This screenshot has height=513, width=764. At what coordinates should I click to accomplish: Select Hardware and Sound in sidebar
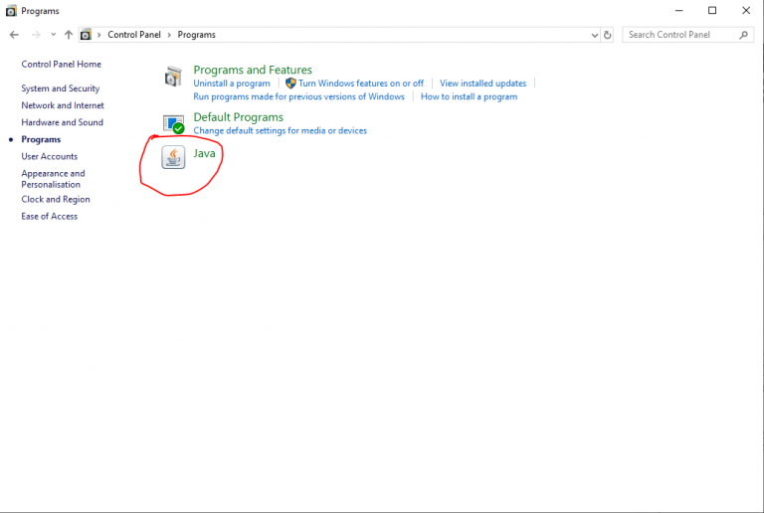click(62, 122)
